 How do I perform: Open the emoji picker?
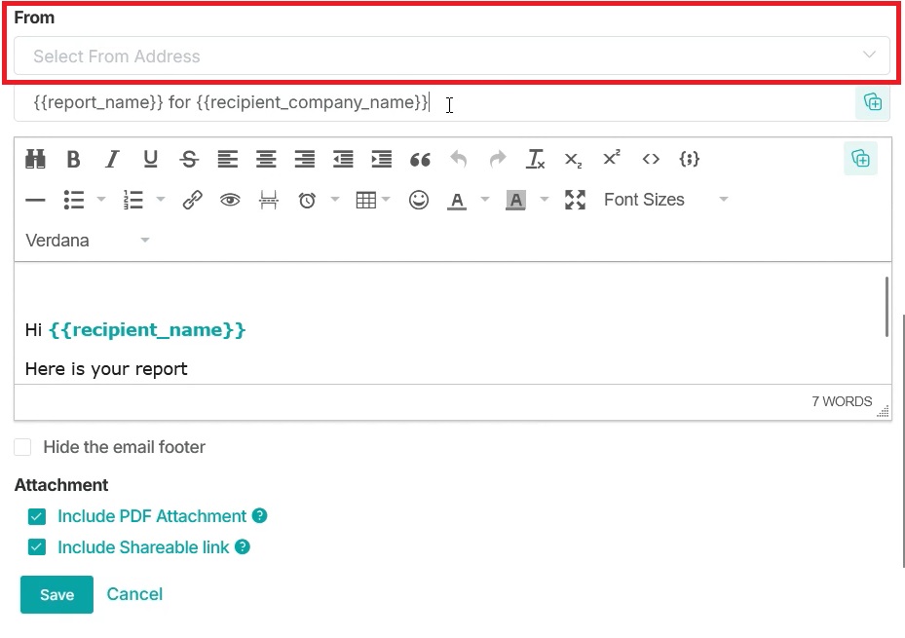click(x=419, y=200)
